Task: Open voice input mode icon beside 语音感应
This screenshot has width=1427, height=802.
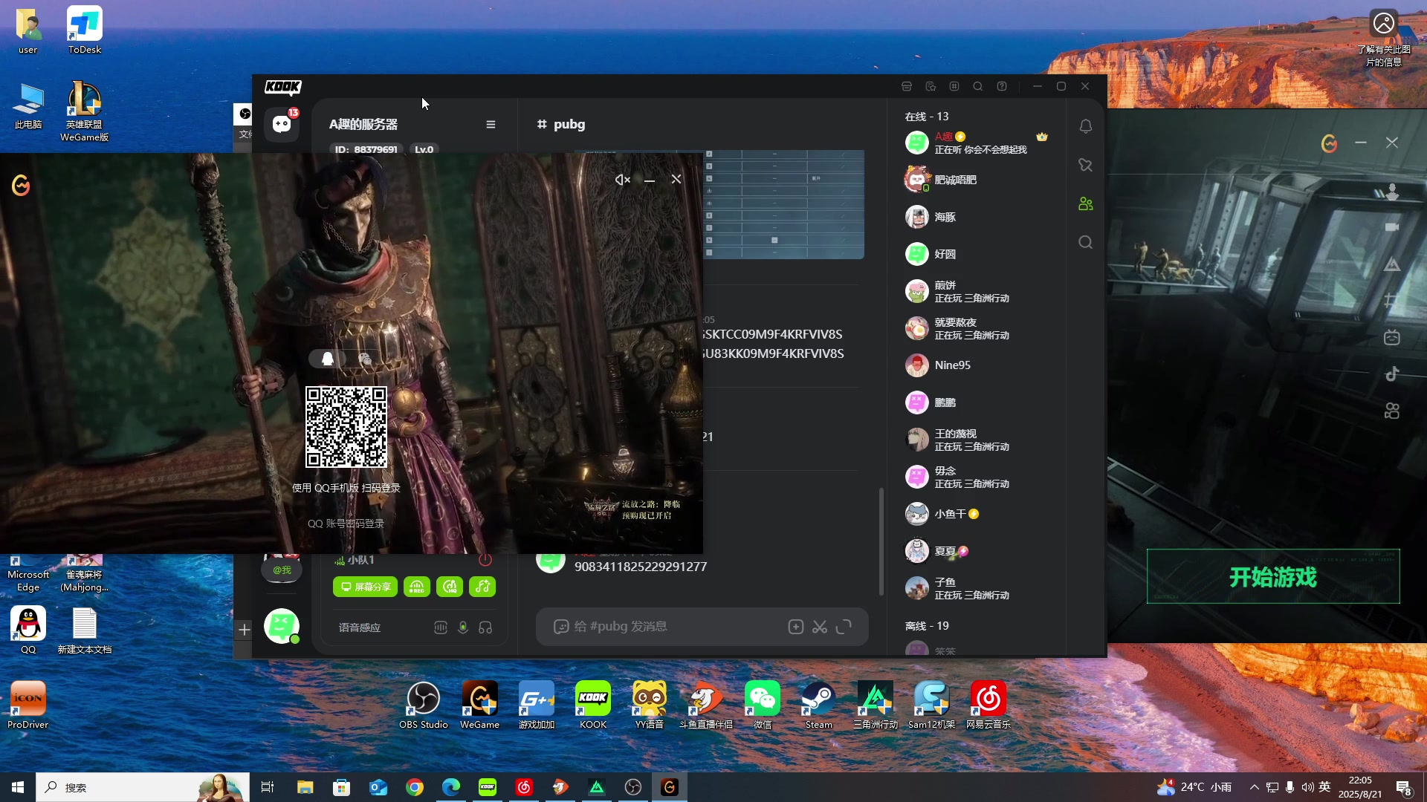Action: [441, 627]
